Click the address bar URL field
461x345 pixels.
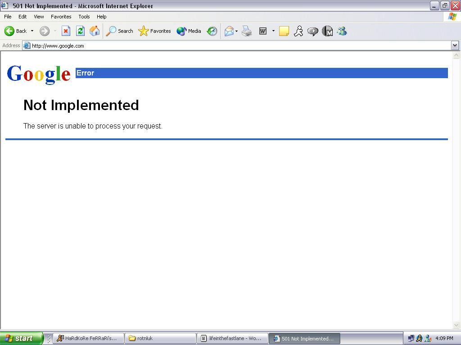[x=237, y=45]
